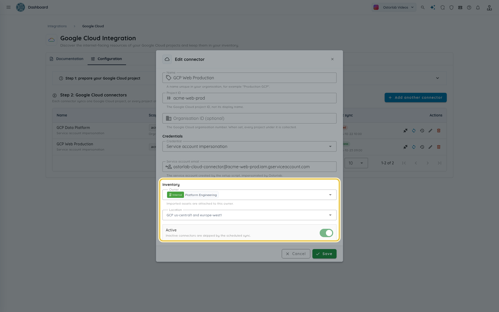Disable the Active connector toggle
The width and height of the screenshot is (499, 312).
point(326,233)
